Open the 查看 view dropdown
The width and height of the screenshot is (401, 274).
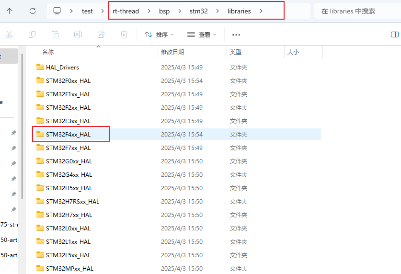[x=202, y=34]
